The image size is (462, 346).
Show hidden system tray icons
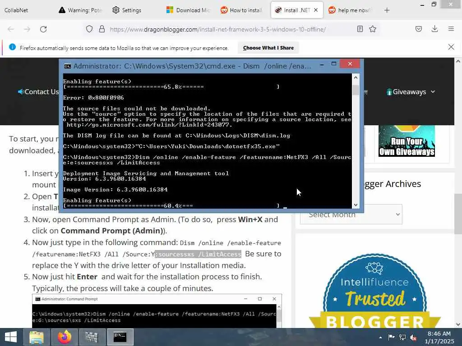(x=380, y=337)
